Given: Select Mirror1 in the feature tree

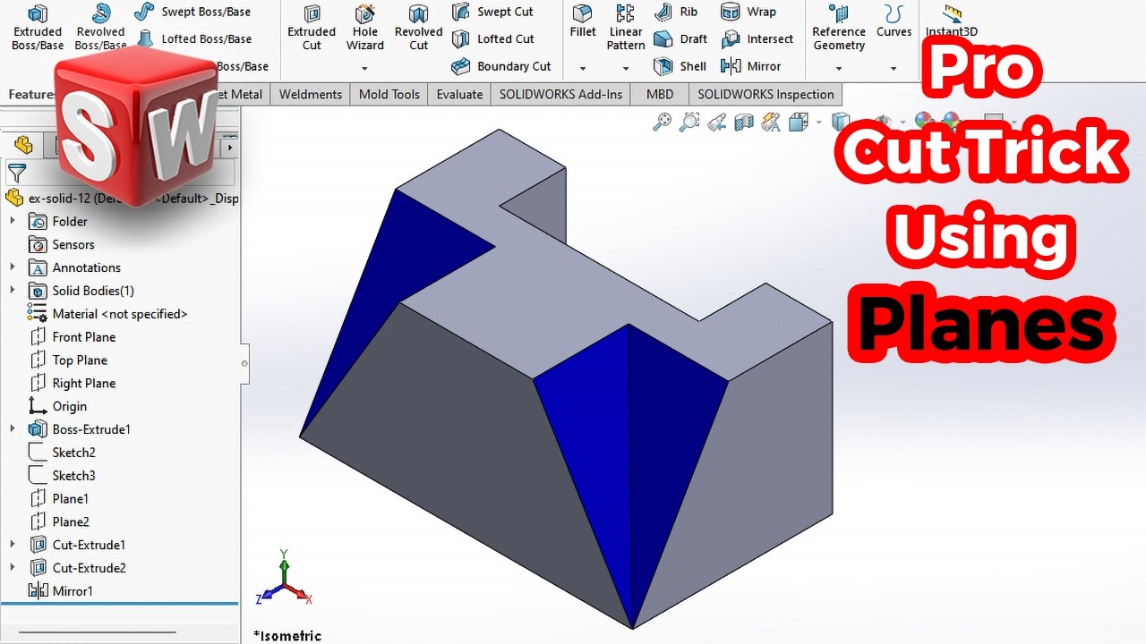Looking at the screenshot, I should click(61, 591).
